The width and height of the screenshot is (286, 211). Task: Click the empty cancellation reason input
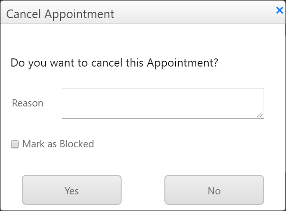[162, 103]
